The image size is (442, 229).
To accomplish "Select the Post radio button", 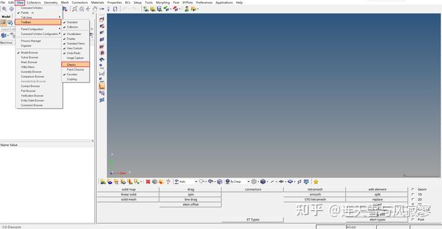I will 413,219.
